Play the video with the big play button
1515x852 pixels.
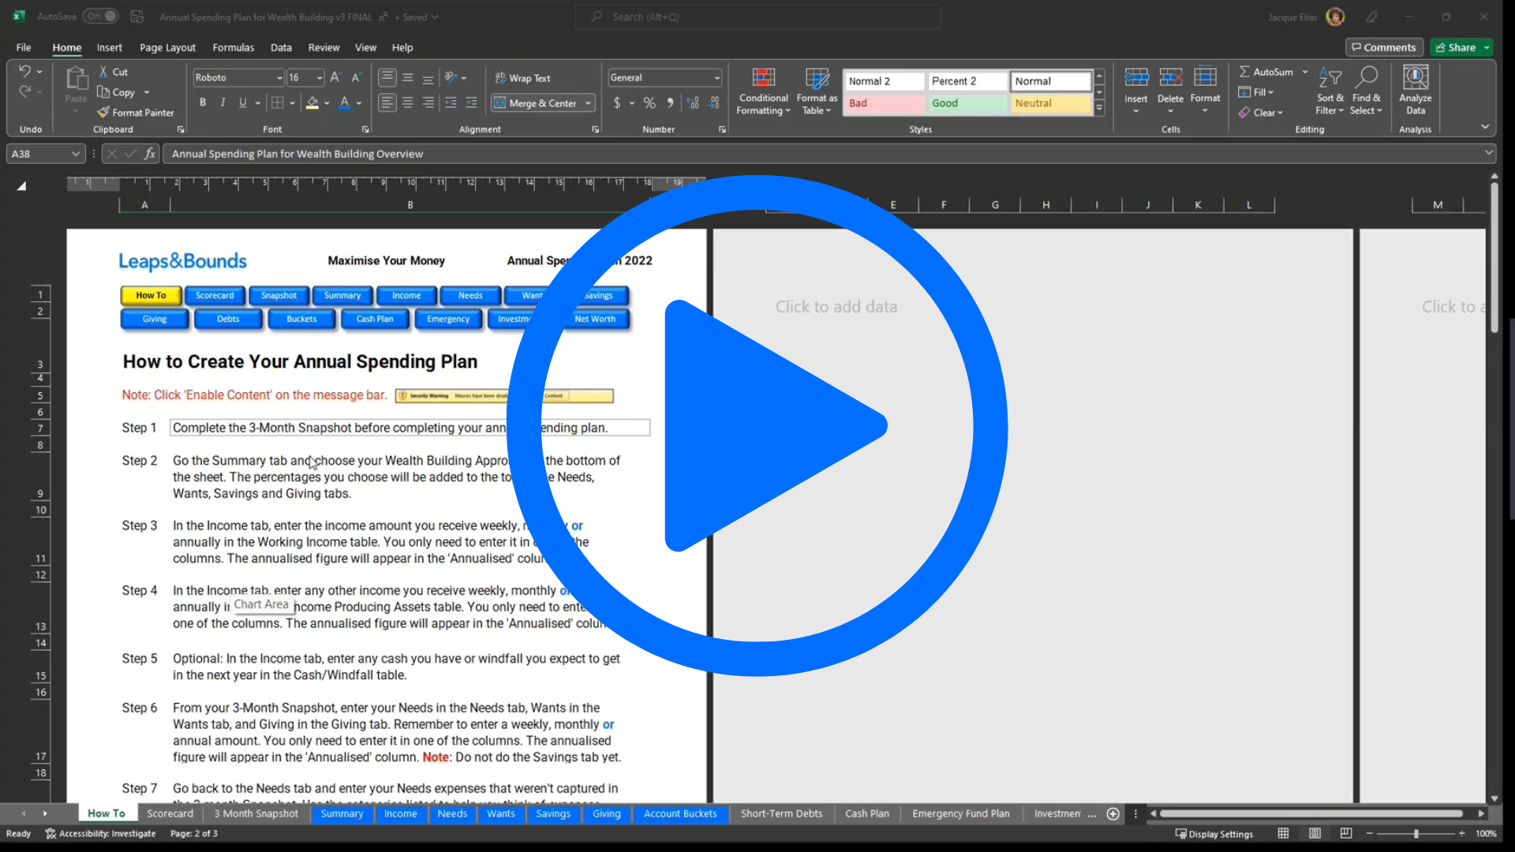(x=756, y=426)
